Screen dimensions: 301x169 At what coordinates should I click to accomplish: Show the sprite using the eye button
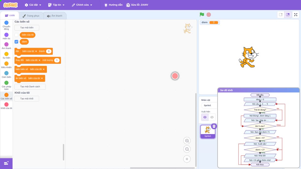coord(205,117)
